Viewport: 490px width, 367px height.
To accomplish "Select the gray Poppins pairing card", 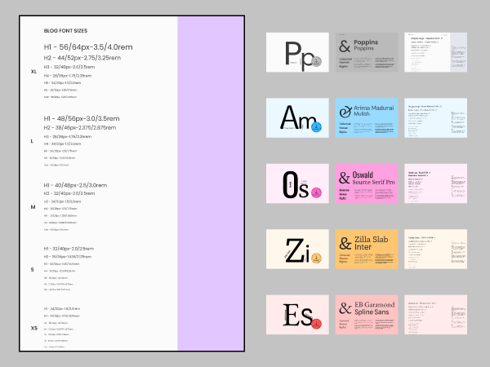I will [x=367, y=52].
